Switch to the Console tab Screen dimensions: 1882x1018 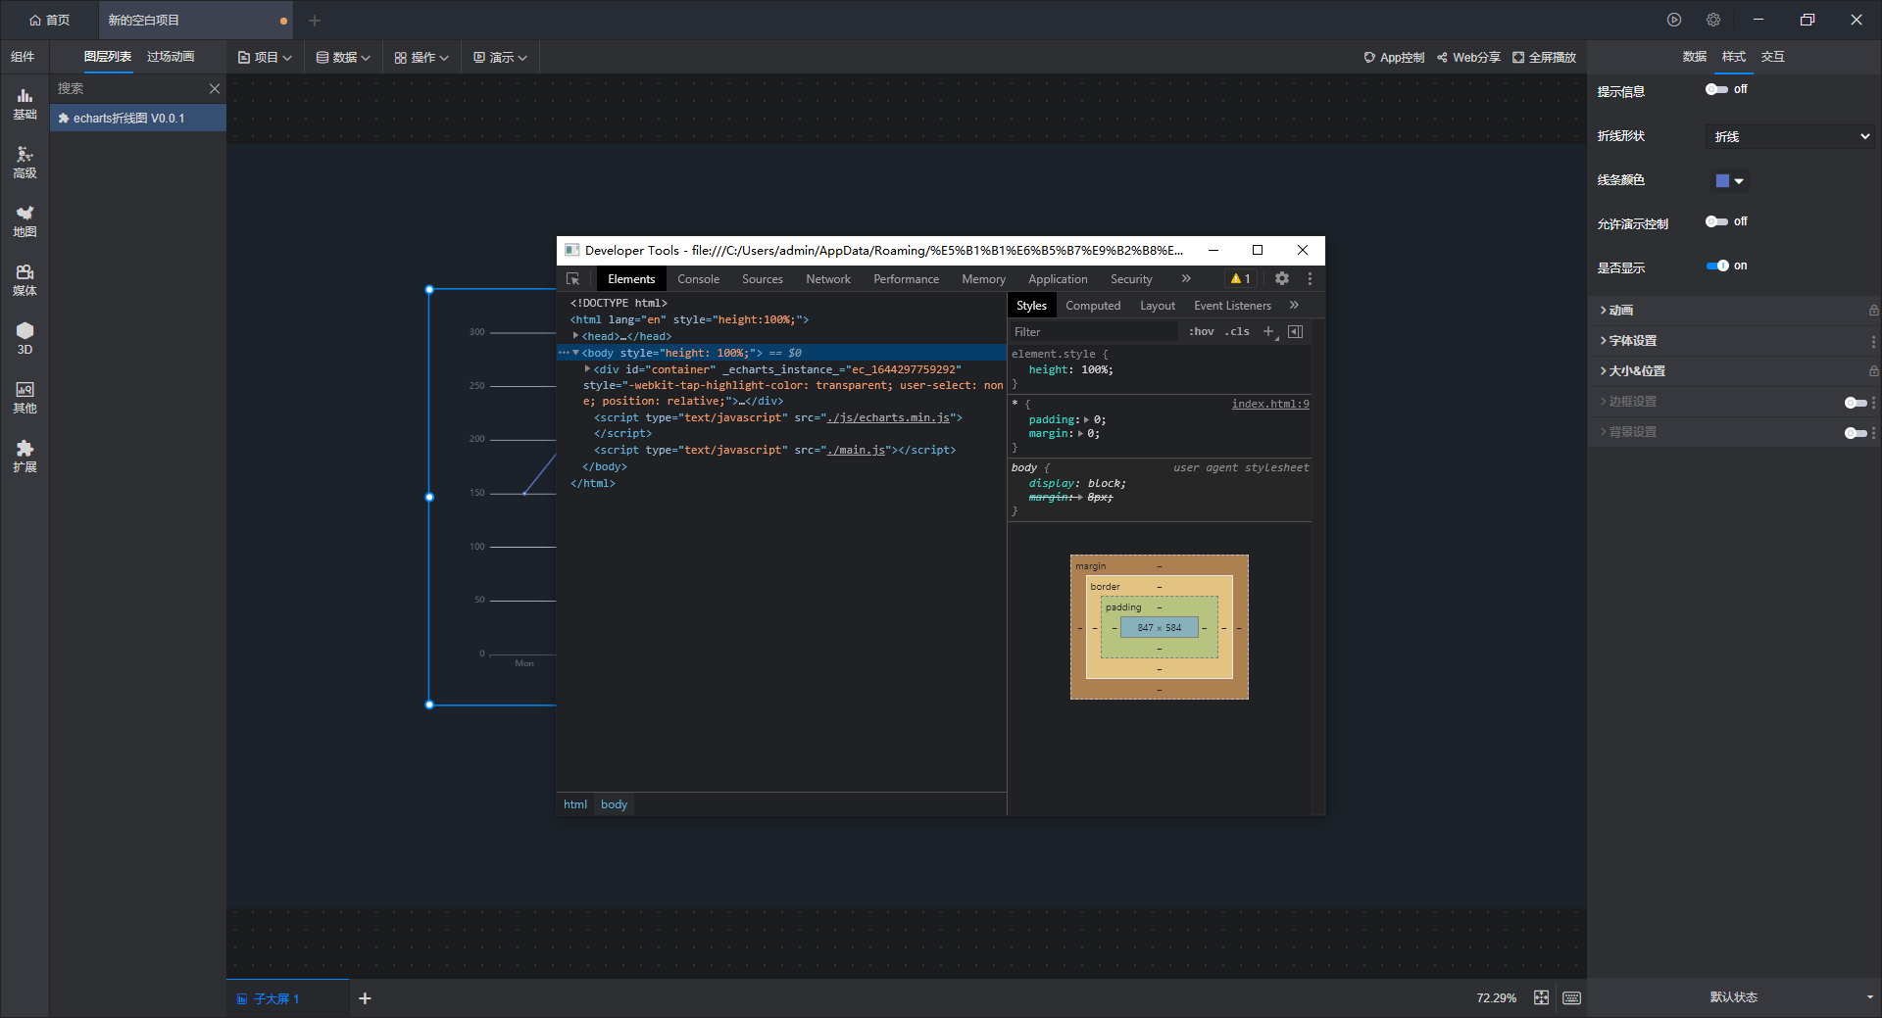(698, 279)
